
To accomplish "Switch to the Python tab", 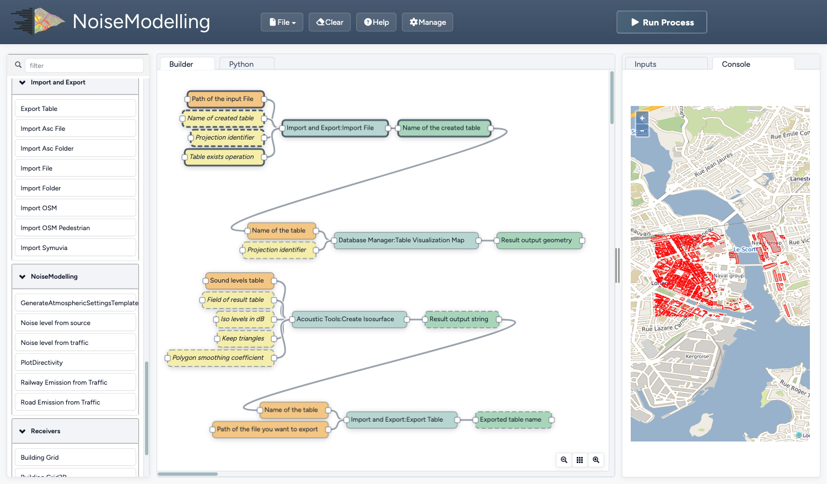I will tap(246, 64).
